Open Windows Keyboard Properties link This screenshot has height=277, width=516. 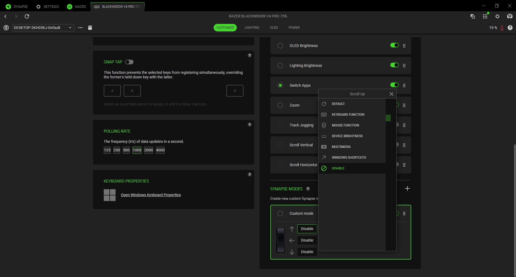coord(151,195)
